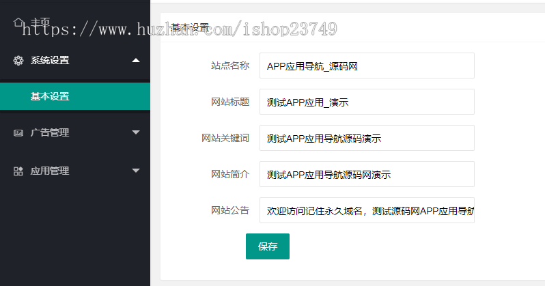The image size is (545, 286).
Task: Click the gear icon next to 系统设置
Action: tap(18, 61)
